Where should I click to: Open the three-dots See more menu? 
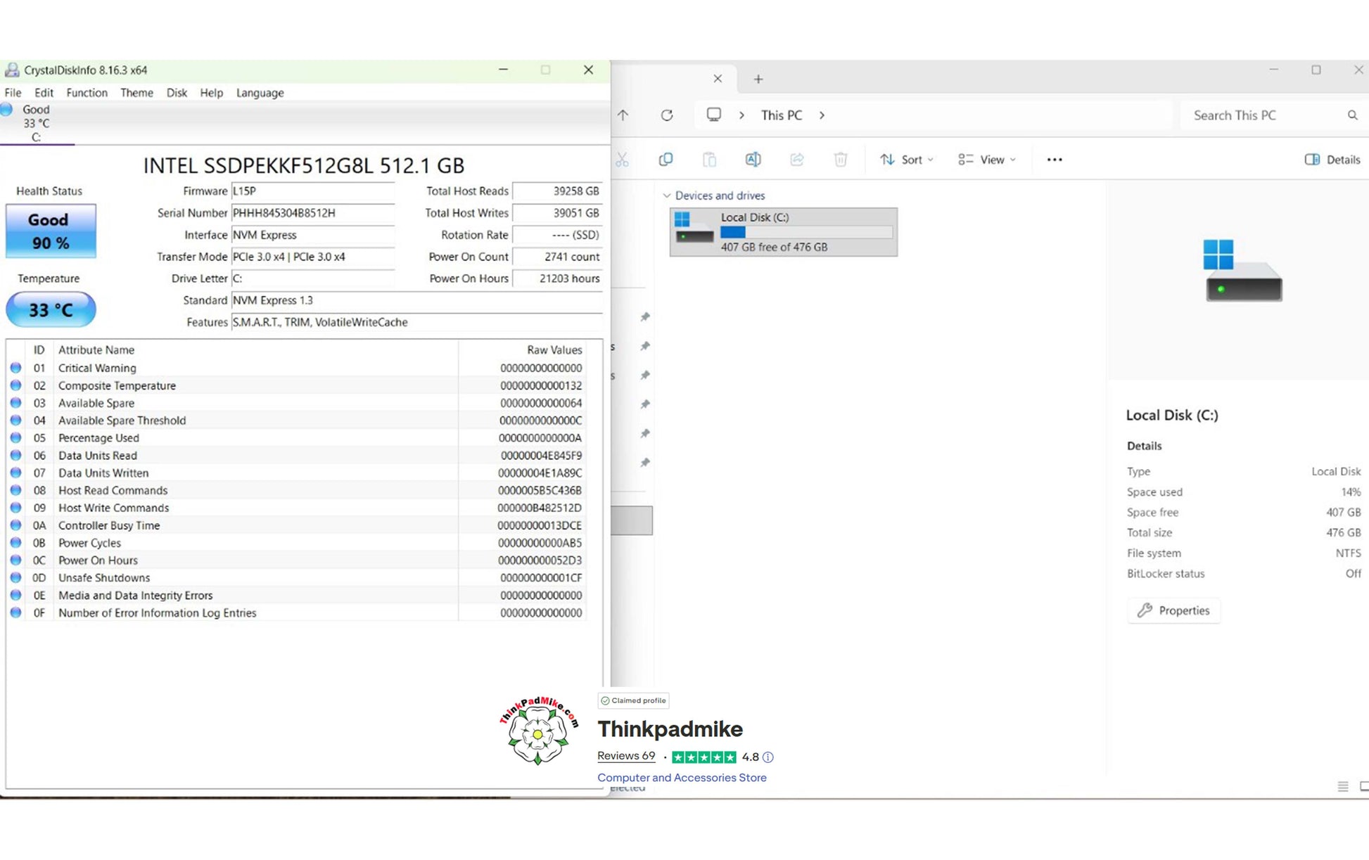pyautogui.click(x=1054, y=160)
